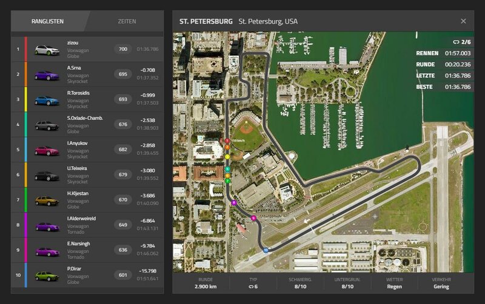The width and height of the screenshot is (485, 304).
Task: Click the 679 rating badge for U.Teixeira
Action: point(123,174)
